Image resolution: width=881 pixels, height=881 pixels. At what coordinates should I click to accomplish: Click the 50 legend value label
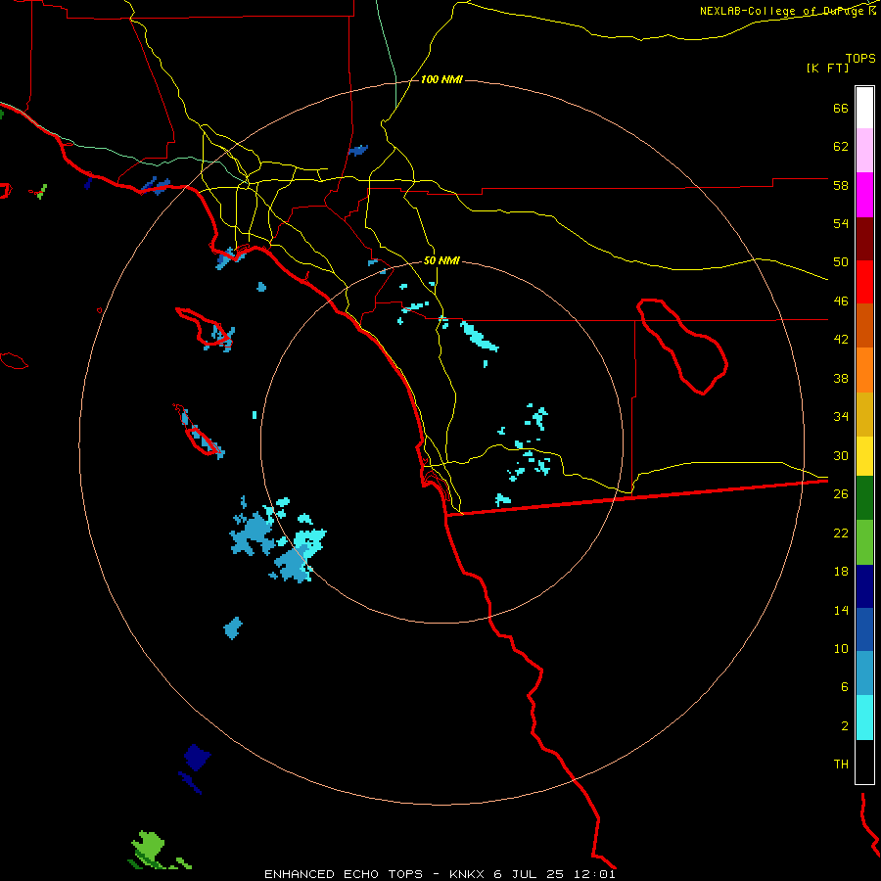(x=841, y=262)
